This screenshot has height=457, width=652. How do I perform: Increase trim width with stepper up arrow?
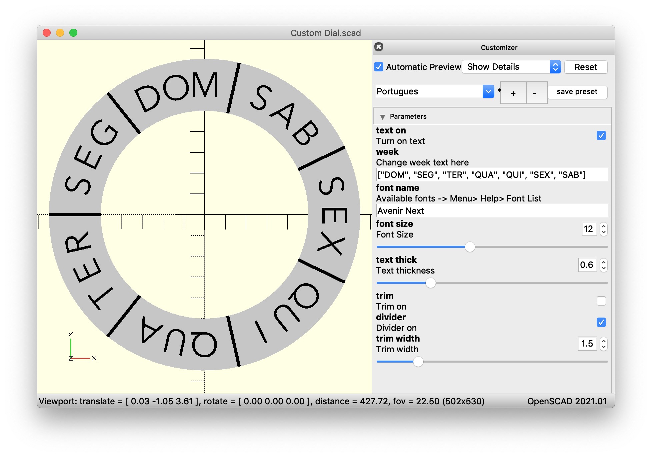tap(603, 341)
